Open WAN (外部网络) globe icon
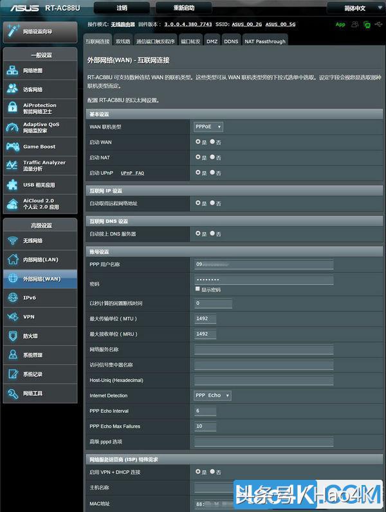 [12, 279]
